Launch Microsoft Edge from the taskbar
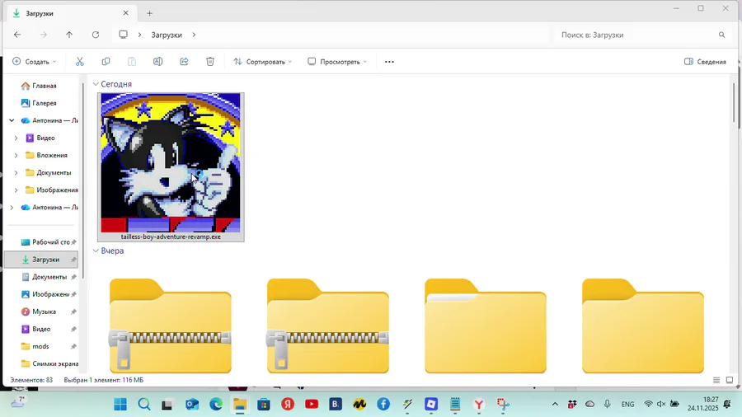Viewport: 742px width, 417px height. pyautogui.click(x=216, y=405)
